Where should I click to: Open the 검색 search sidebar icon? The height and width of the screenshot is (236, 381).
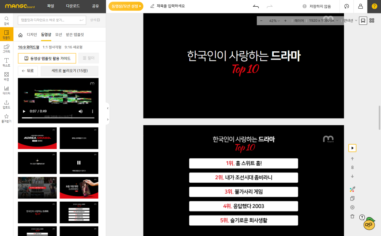coord(7,21)
